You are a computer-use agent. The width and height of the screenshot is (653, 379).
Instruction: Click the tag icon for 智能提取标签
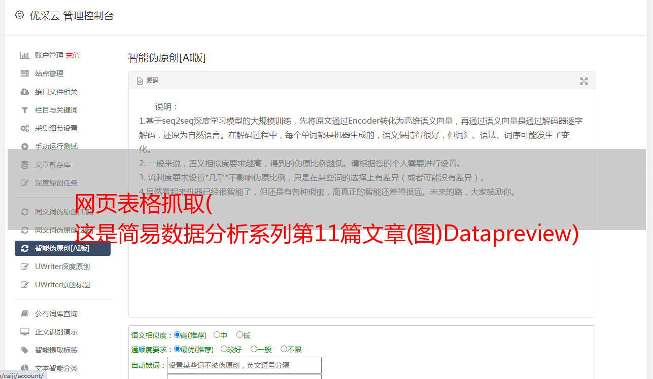[x=24, y=350]
